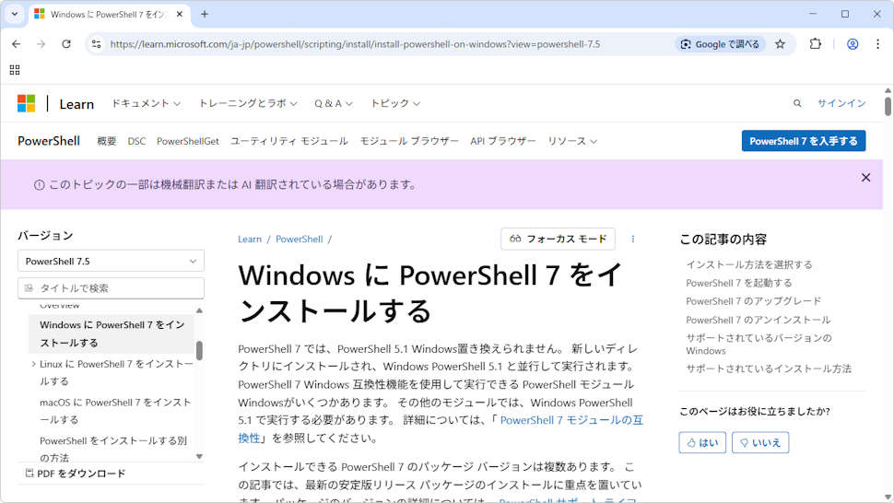Screen dimensions: 894x503
Task: Click the PowerShell product title link
Action: (49, 141)
